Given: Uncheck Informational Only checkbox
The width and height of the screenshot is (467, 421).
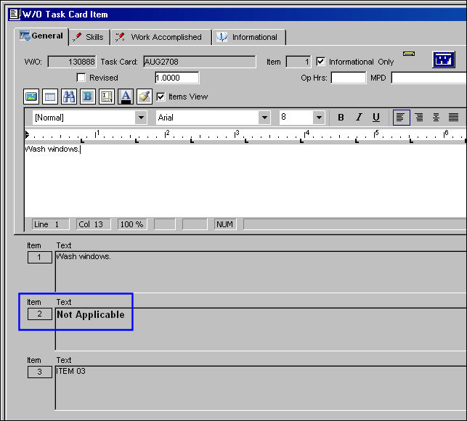Looking at the screenshot, I should 320,62.
